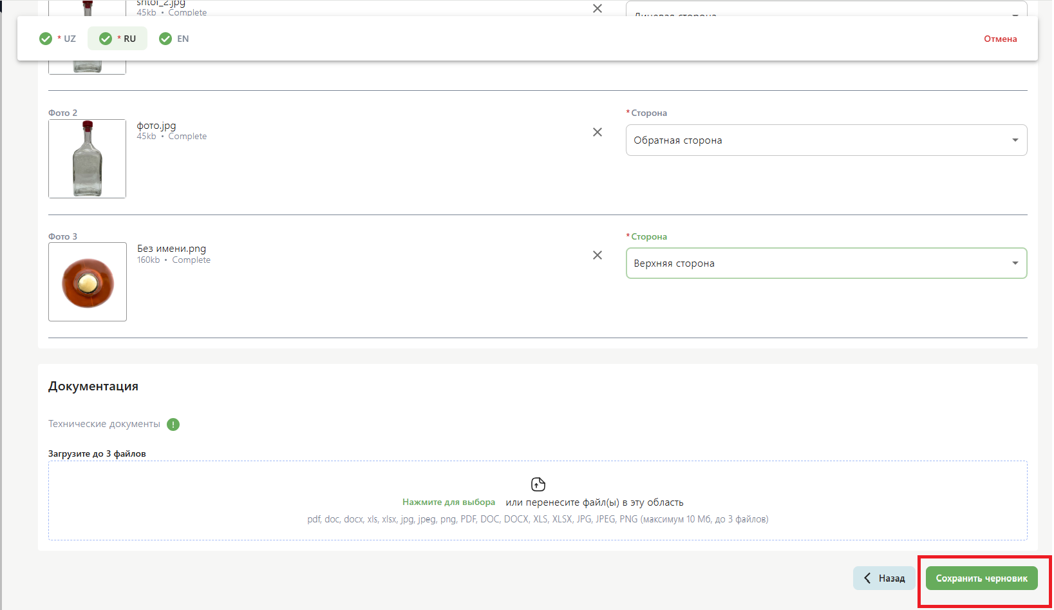Click the upload file icon
1054x610 pixels.
[538, 484]
